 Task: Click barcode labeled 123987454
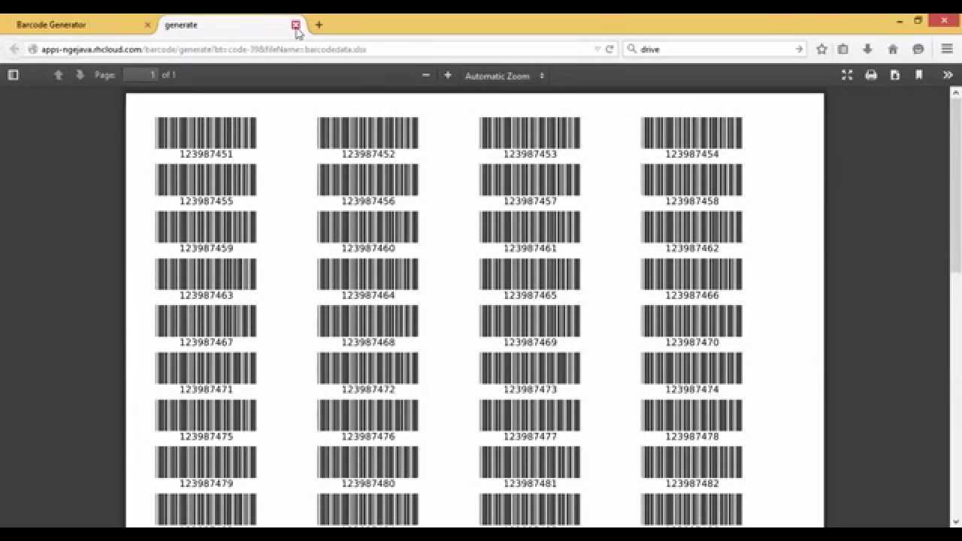tap(691, 133)
